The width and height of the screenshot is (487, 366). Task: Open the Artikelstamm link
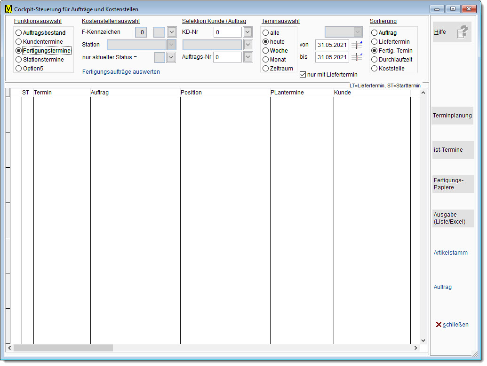pyautogui.click(x=450, y=253)
